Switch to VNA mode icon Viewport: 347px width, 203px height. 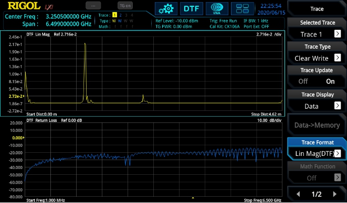pyautogui.click(x=217, y=9)
